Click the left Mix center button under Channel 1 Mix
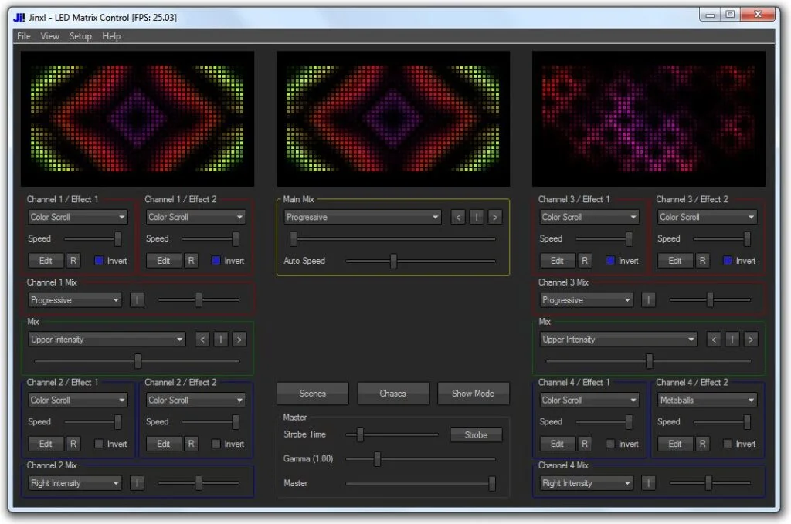This screenshot has width=791, height=524. click(220, 340)
